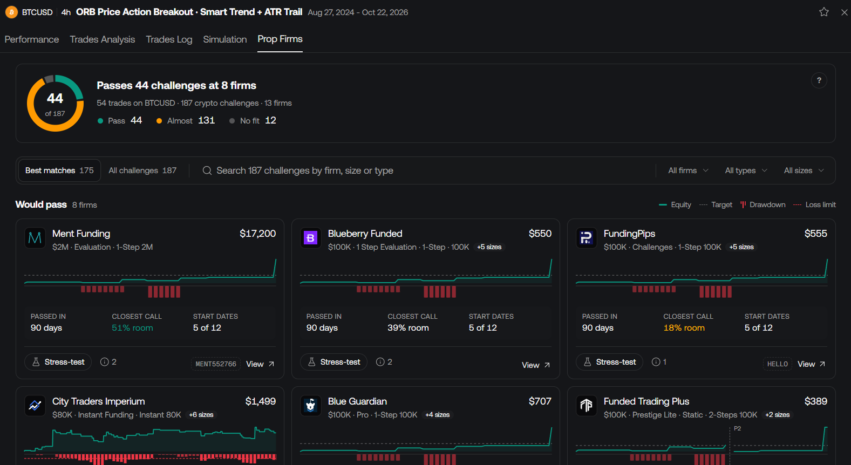The height and width of the screenshot is (465, 851).
Task: Expand +2 sizes on Funded Trading Plus
Action: click(778, 415)
